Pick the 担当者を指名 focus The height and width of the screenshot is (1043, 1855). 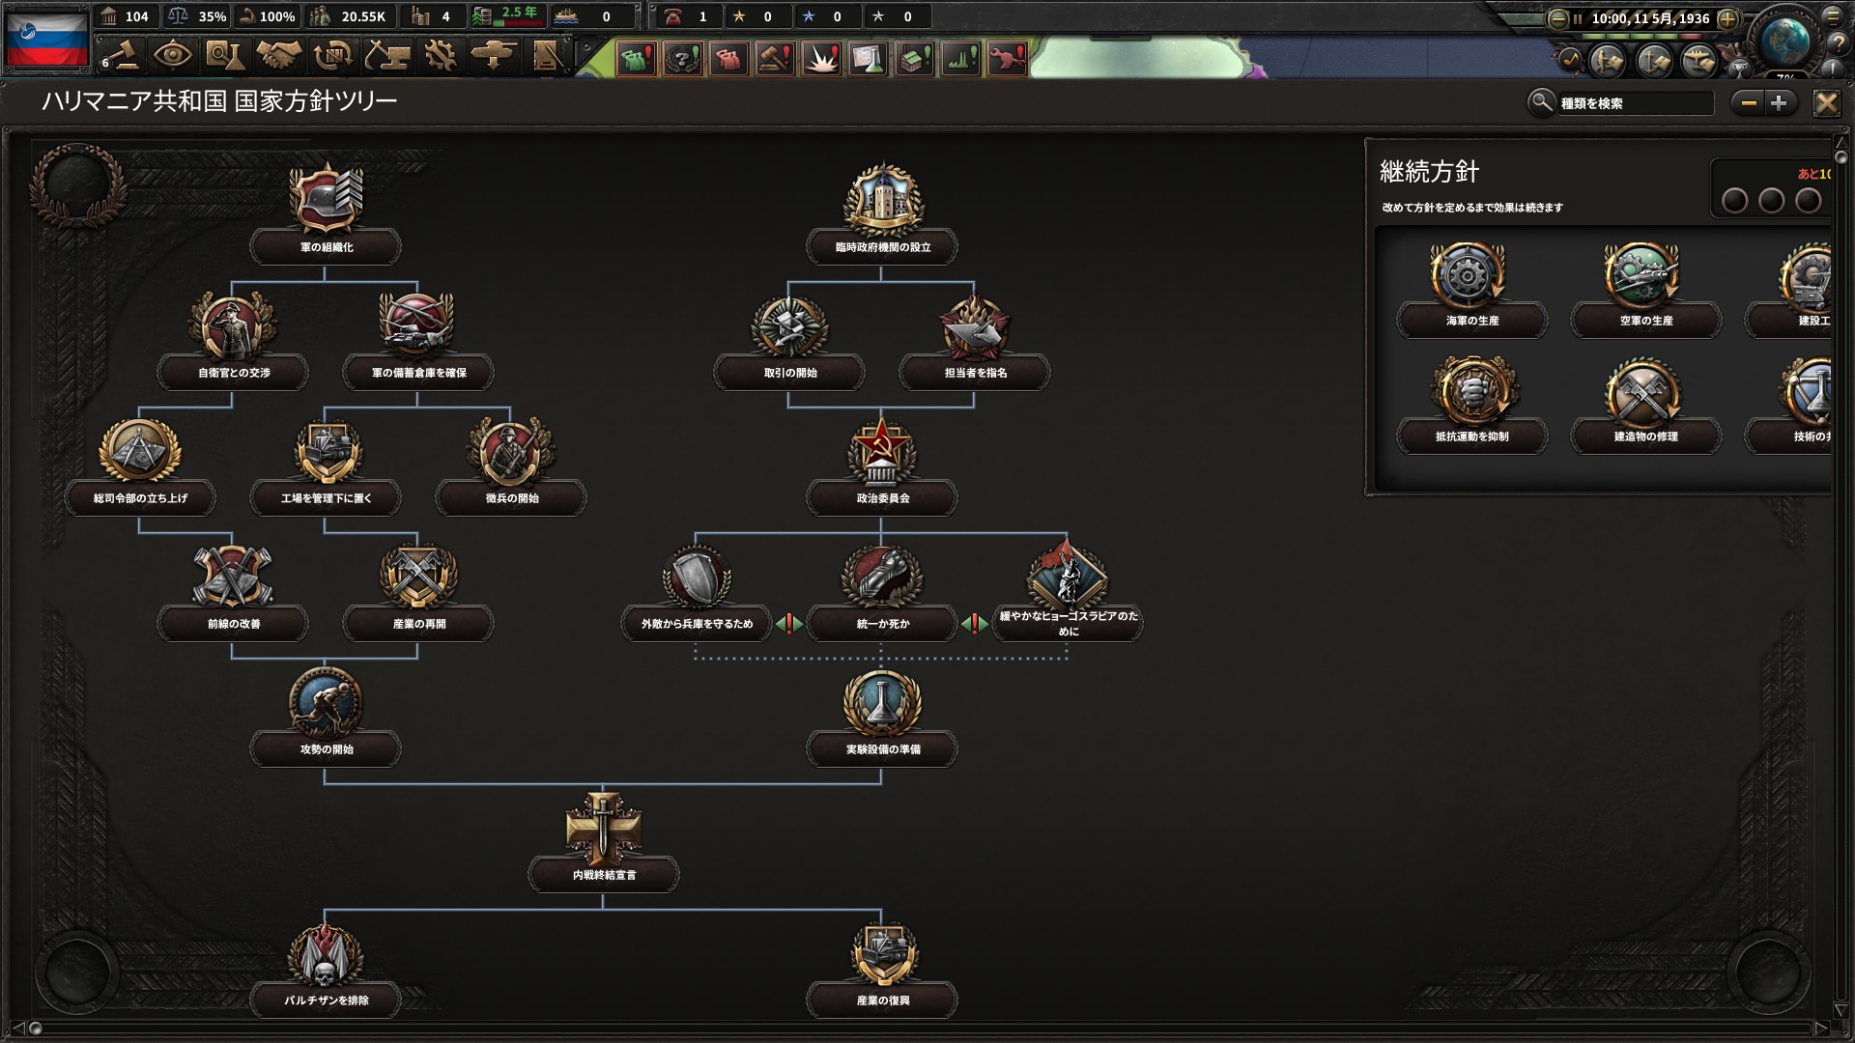(x=975, y=340)
